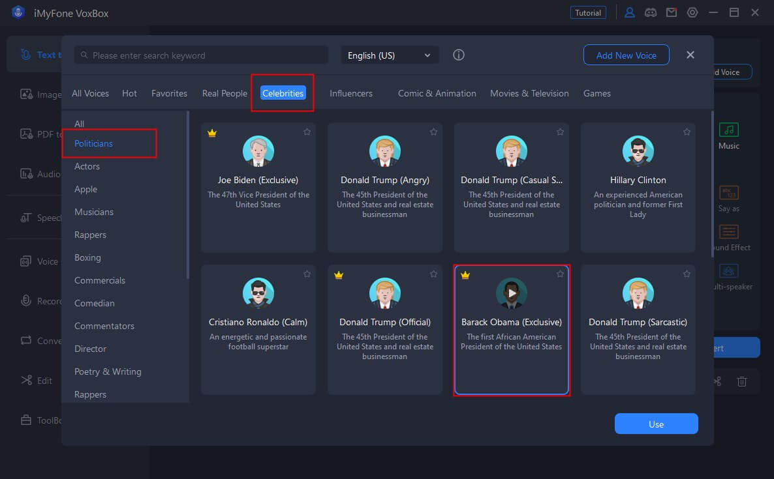Switch to the Games tab
774x479 pixels.
tap(596, 93)
